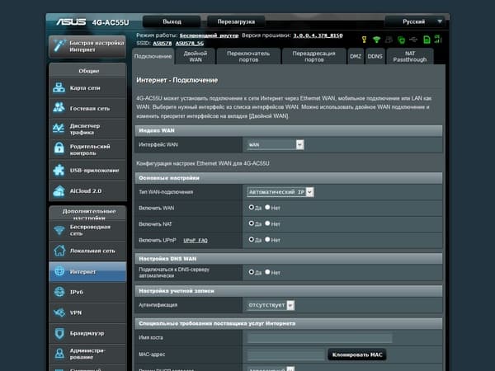Select Да for Включить NAT
The height and width of the screenshot is (371, 495).
(252, 223)
